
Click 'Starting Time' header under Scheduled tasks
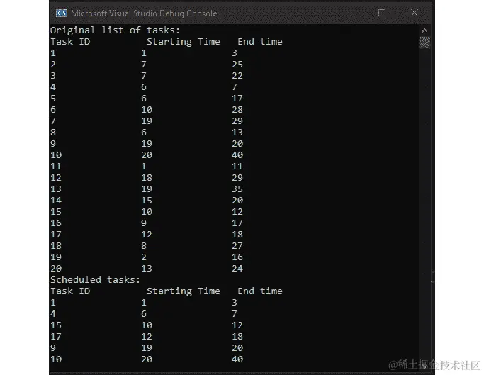coord(184,291)
